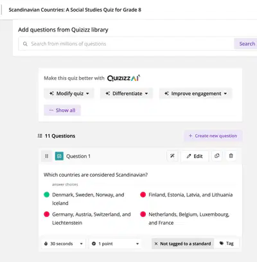Click Not tagged to a standard

coord(182,243)
